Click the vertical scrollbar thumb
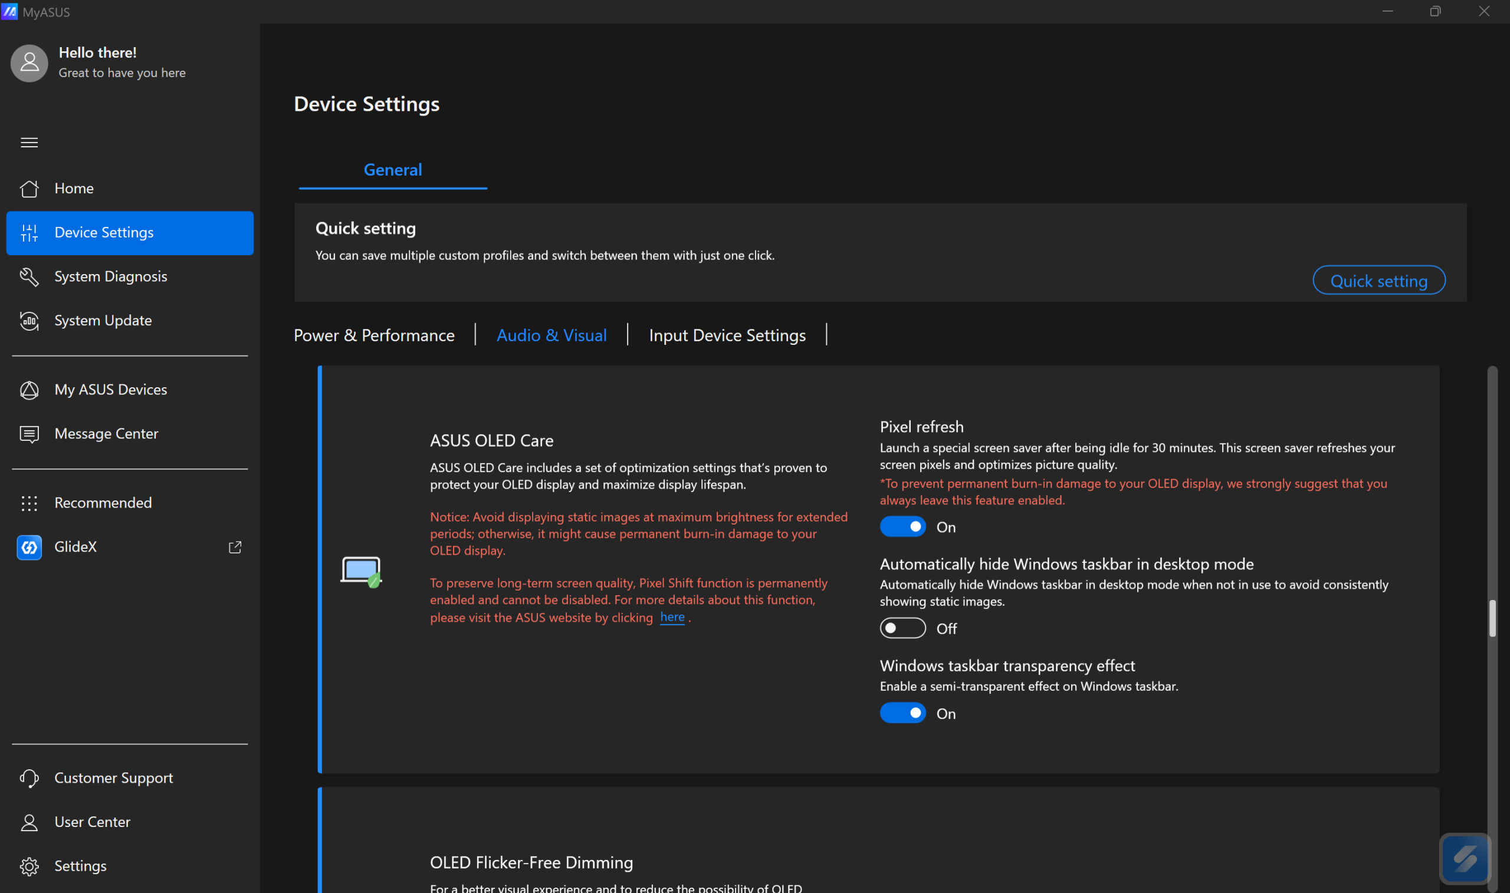This screenshot has height=893, width=1510. click(x=1491, y=618)
